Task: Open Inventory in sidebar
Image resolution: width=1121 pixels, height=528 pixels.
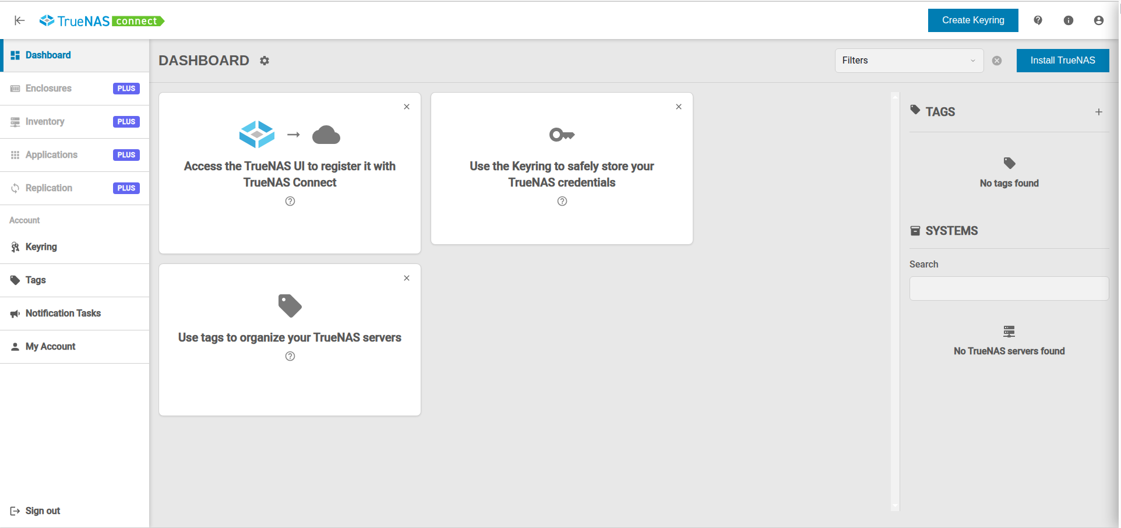Action: click(75, 122)
